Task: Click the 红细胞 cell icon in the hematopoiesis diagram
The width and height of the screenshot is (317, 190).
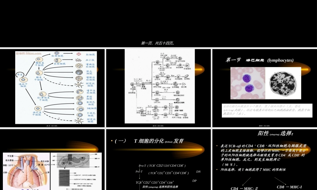Action: (79, 54)
